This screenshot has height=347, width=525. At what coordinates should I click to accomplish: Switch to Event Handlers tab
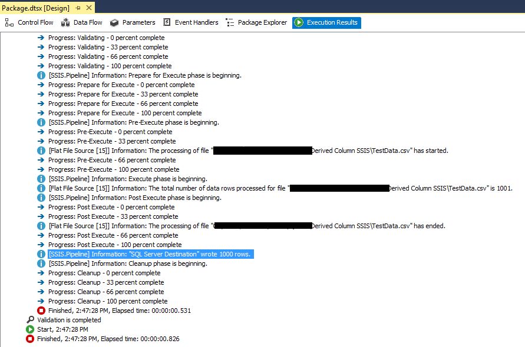point(190,22)
